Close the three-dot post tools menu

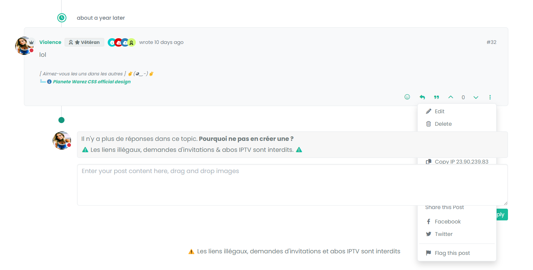490,97
